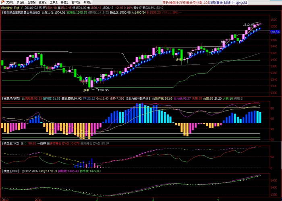Click the 现货黄金 symbol name in info bar
Viewport: 282px width, 201px height.
tap(7, 7)
